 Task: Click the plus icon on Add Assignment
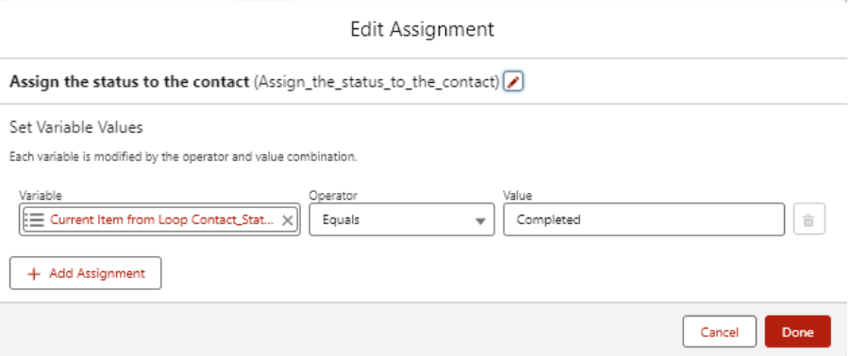coord(34,274)
